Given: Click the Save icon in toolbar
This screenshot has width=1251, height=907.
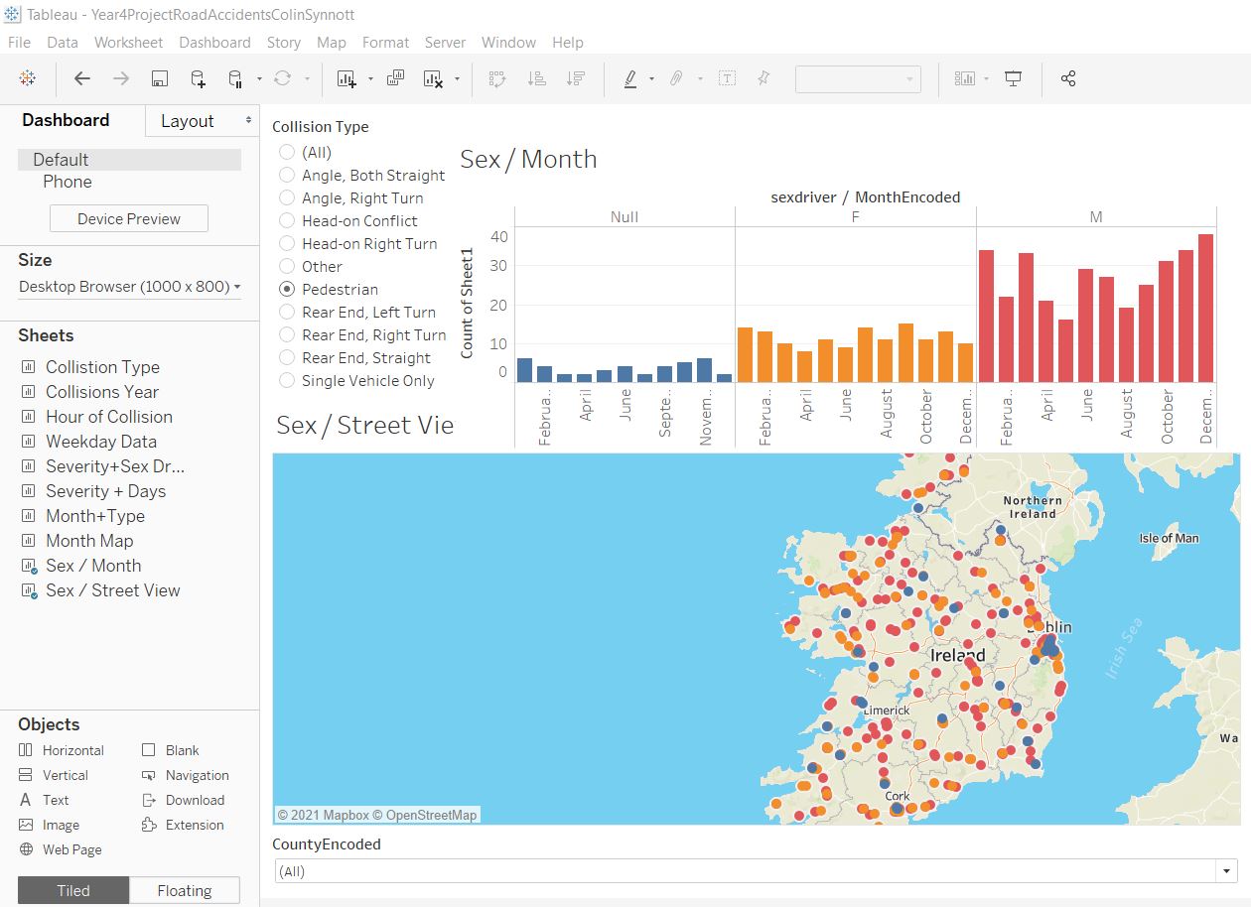Looking at the screenshot, I should [x=159, y=79].
